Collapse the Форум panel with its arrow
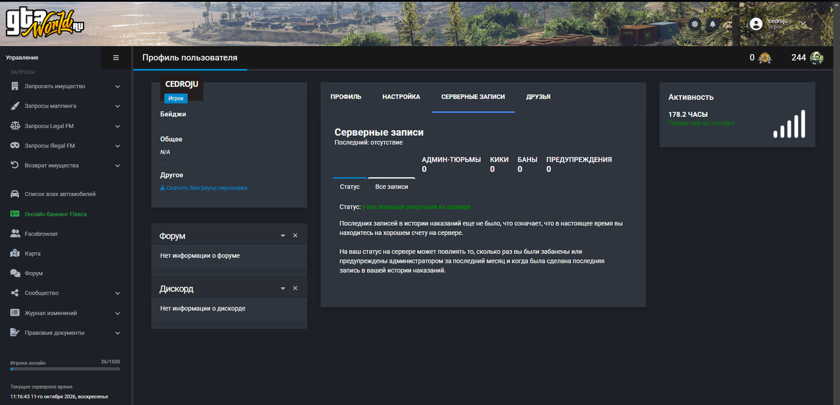Image resolution: width=840 pixels, height=405 pixels. (283, 236)
